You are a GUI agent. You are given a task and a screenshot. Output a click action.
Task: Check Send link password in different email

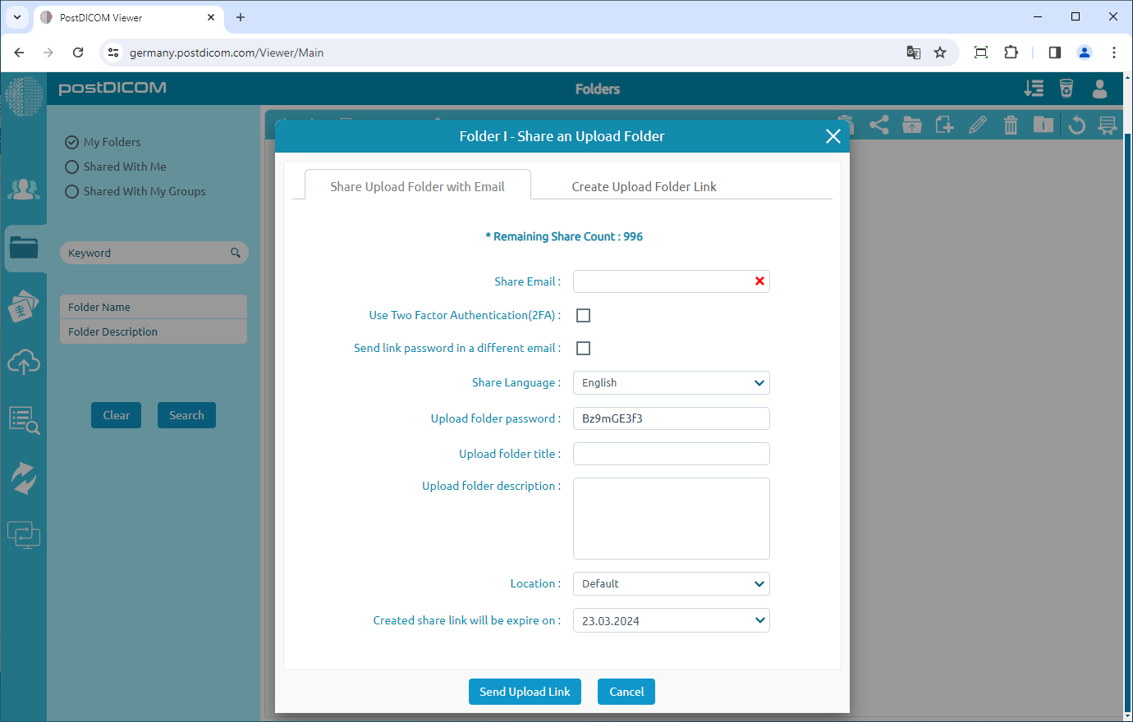click(583, 348)
